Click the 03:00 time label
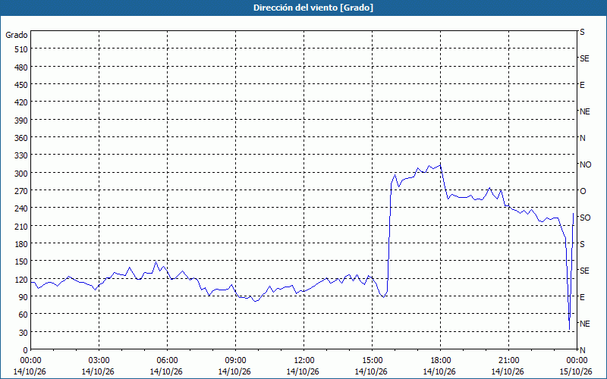This screenshot has width=607, height=379. pyautogui.click(x=99, y=361)
